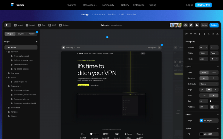Set Align to start
Viewport: 223px width, 139px height.
202,90
